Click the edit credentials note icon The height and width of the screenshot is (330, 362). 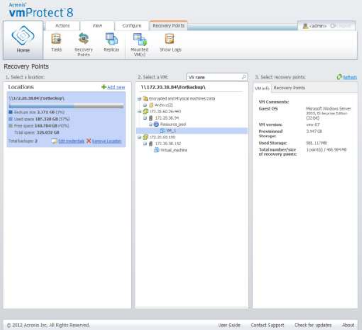tap(54, 141)
